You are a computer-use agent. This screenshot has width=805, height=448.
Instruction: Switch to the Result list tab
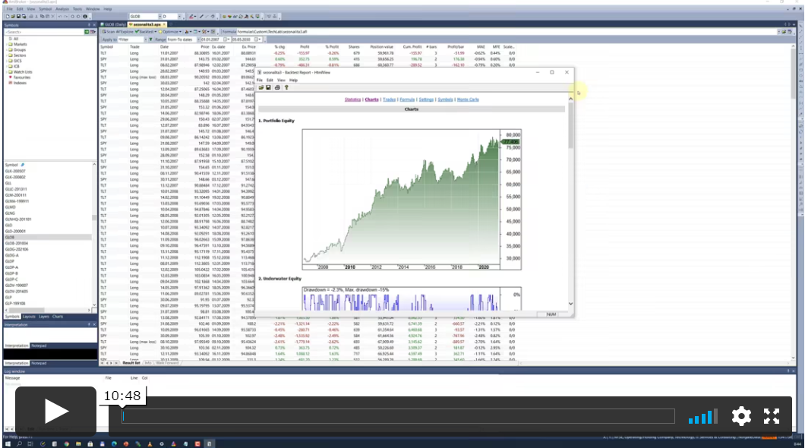pos(131,363)
